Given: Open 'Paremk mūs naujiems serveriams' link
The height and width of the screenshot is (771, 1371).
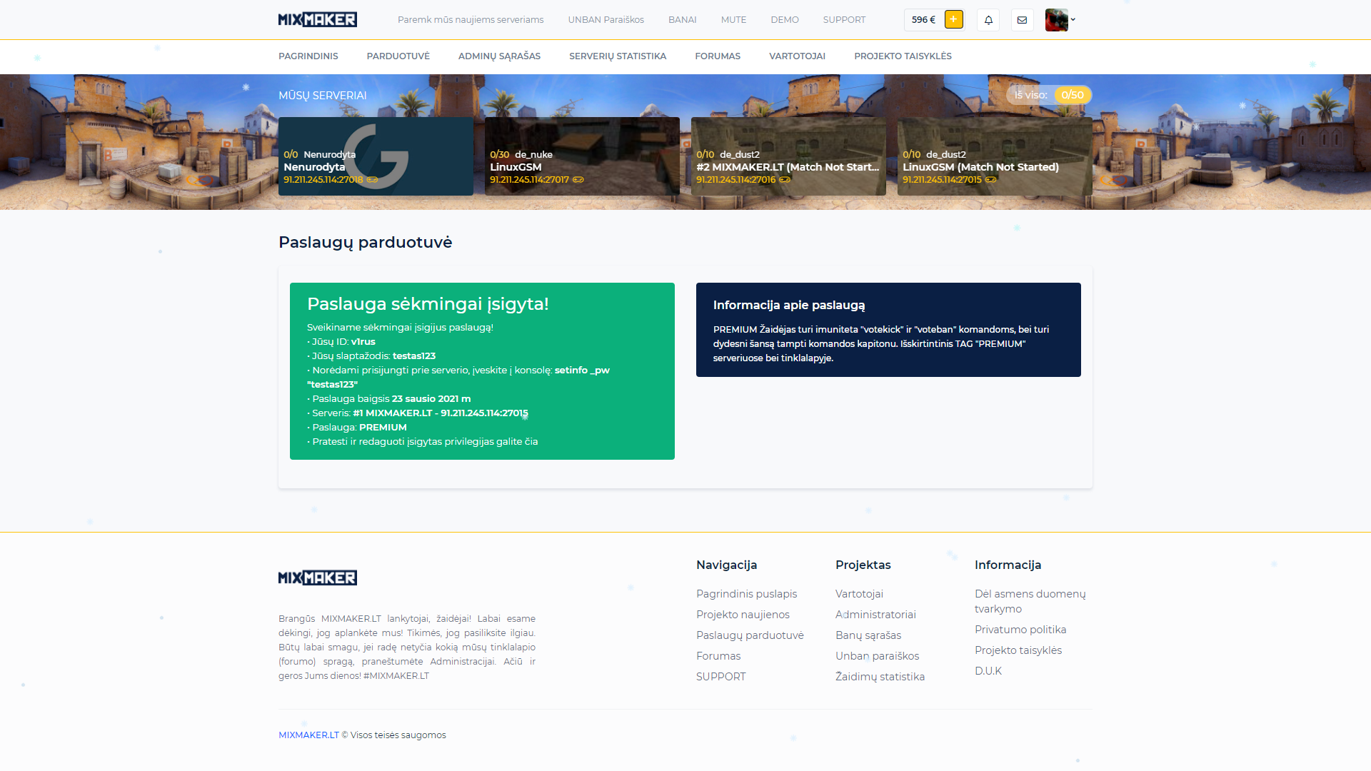Looking at the screenshot, I should pos(471,20).
